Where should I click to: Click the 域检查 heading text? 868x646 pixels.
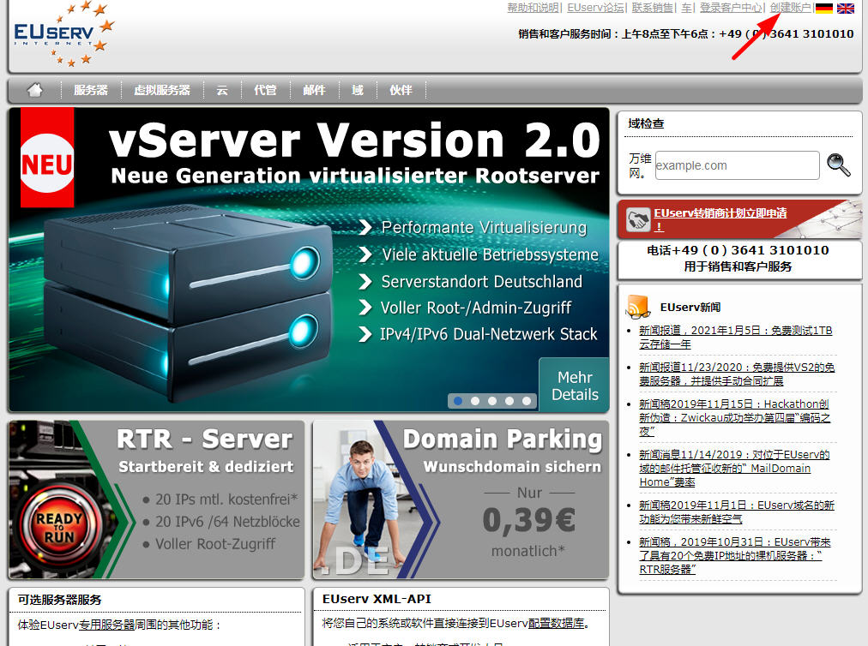[646, 124]
